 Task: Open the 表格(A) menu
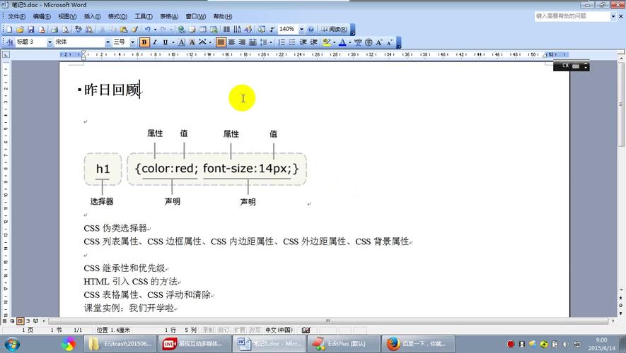click(x=169, y=16)
